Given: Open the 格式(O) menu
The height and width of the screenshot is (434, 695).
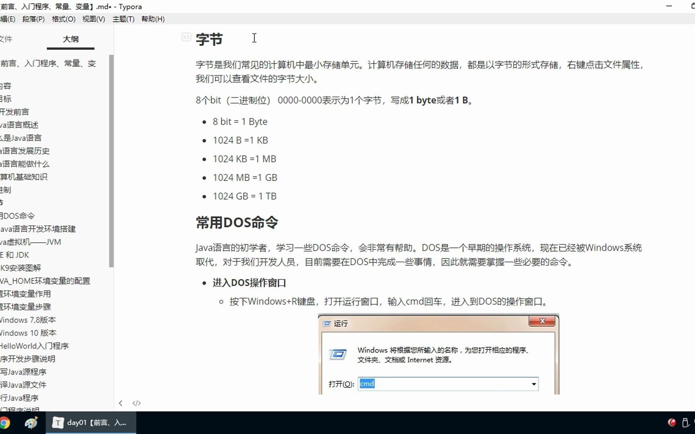Looking at the screenshot, I should 64,19.
